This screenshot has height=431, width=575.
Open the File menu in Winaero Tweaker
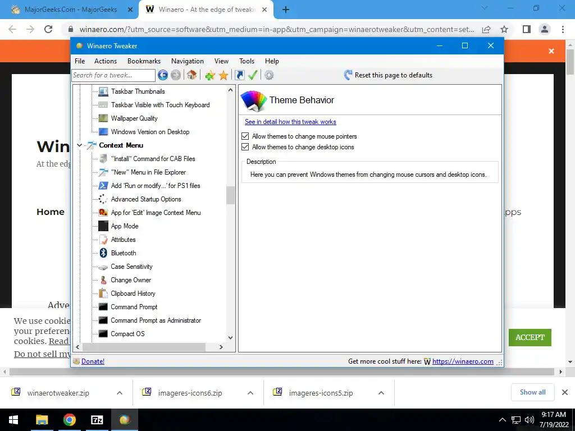[x=80, y=61]
